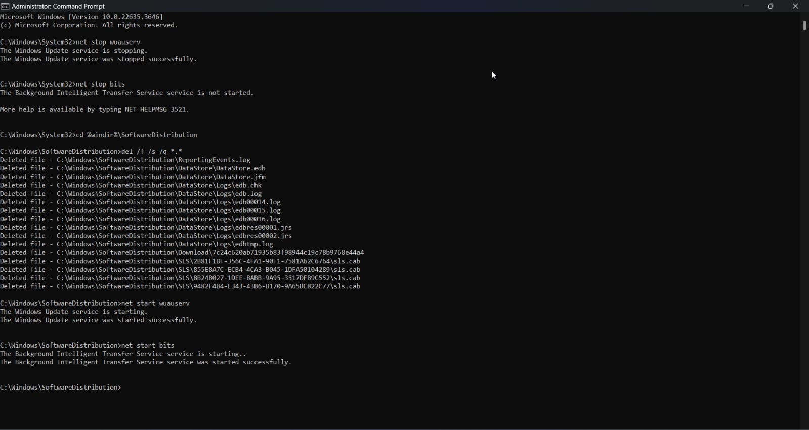Click the 'net stop wuauserv' command line
Image resolution: width=809 pixels, height=430 pixels.
70,42
